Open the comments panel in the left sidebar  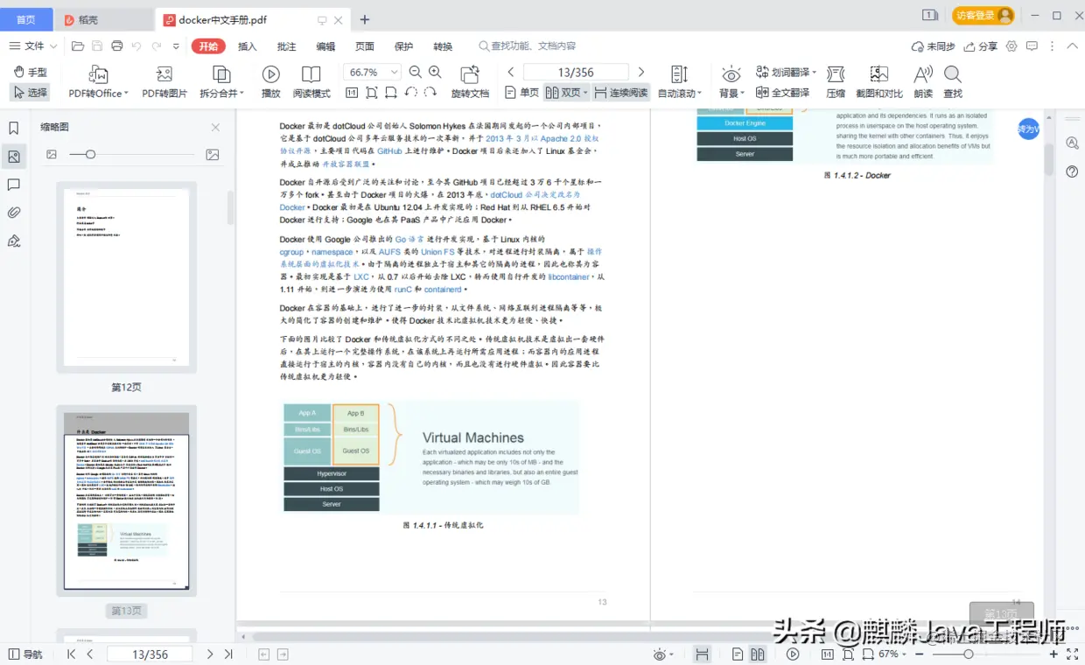(14, 185)
